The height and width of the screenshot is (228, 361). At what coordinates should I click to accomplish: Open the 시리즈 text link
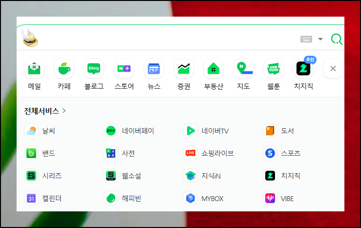point(52,176)
